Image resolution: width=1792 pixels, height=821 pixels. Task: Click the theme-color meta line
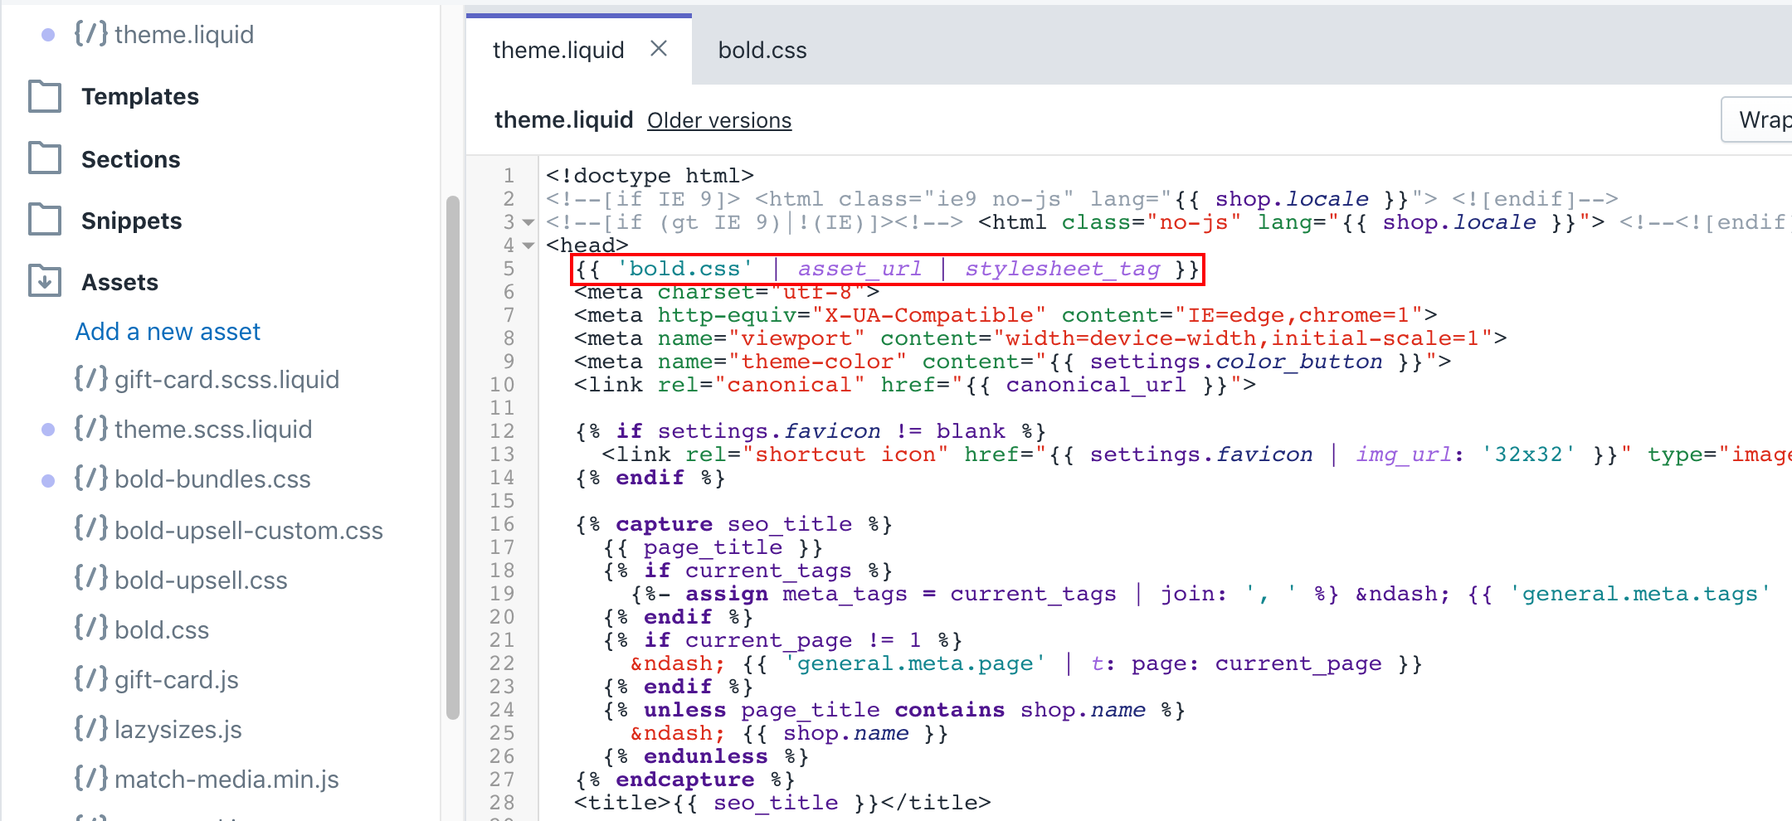tap(1013, 362)
